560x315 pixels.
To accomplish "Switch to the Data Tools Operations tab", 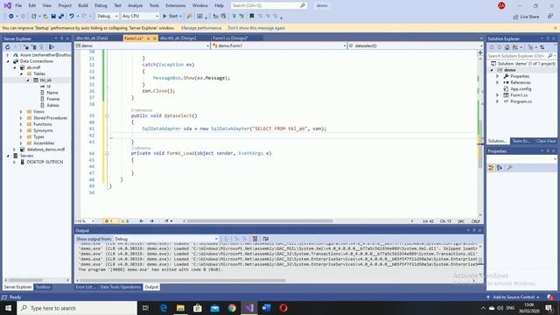I will coord(121,287).
